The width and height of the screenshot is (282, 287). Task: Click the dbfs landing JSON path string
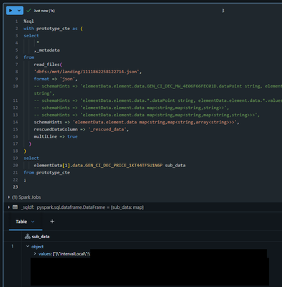click(x=87, y=72)
